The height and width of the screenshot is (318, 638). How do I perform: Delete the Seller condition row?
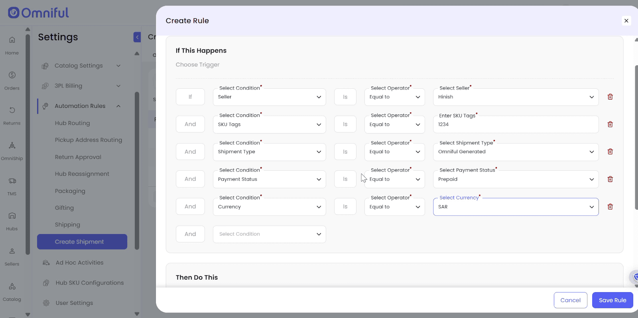click(610, 97)
